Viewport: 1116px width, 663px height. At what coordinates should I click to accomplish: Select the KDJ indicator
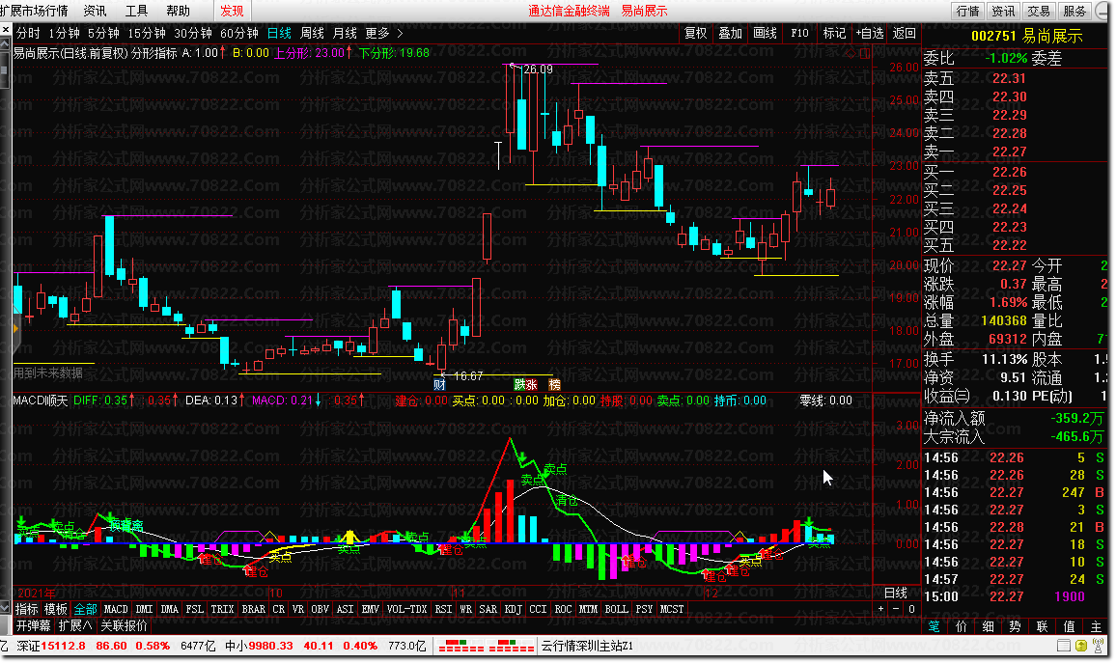click(x=514, y=610)
